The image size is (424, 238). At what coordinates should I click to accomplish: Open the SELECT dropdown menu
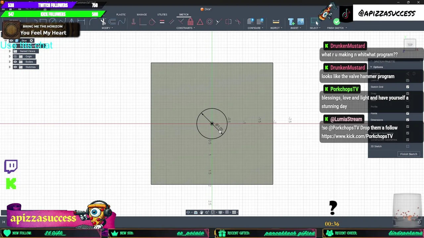[315, 28]
